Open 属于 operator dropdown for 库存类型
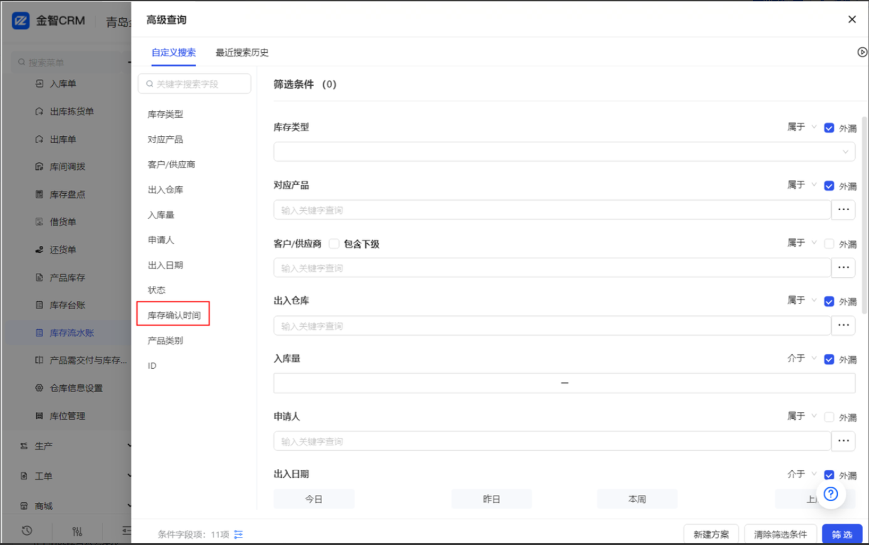The width and height of the screenshot is (869, 545). [802, 127]
